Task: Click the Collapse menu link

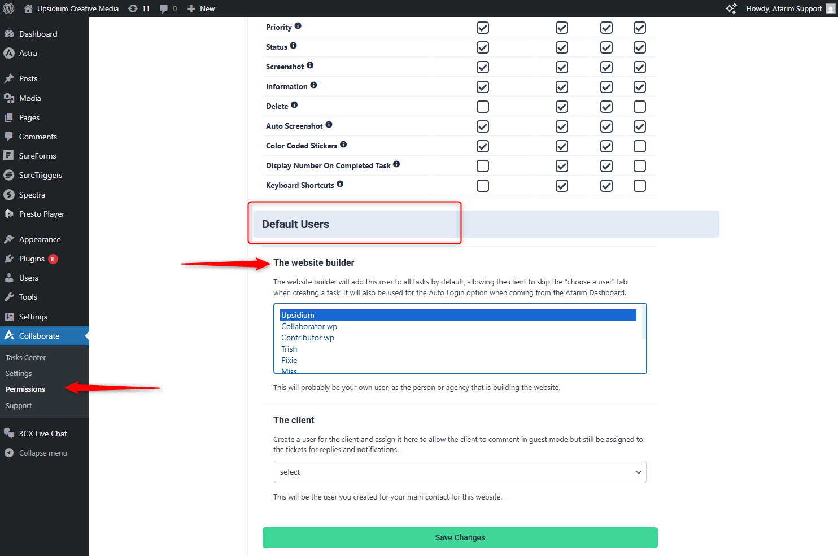Action: pos(42,453)
